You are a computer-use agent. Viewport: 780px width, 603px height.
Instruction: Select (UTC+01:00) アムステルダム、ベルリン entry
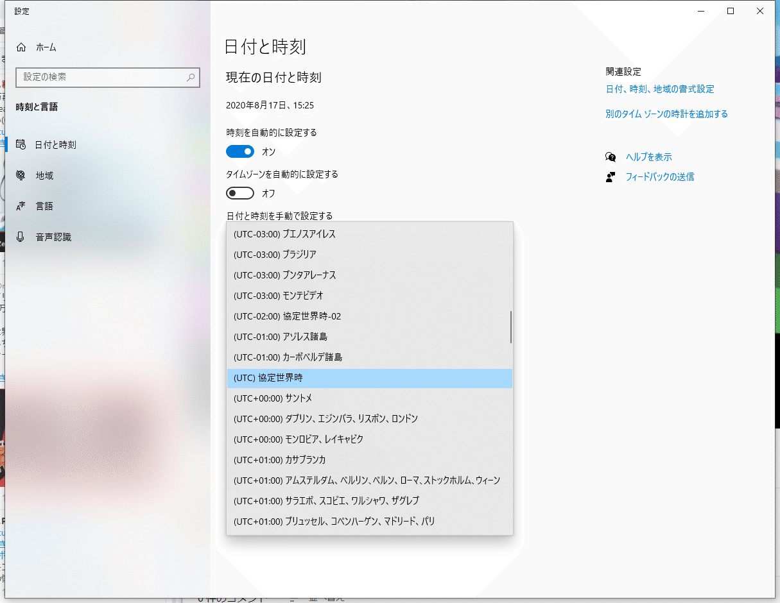370,480
